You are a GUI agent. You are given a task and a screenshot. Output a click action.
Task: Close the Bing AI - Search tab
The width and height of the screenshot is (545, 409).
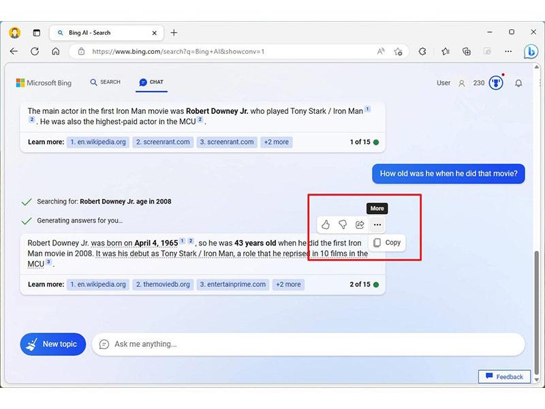(x=155, y=33)
